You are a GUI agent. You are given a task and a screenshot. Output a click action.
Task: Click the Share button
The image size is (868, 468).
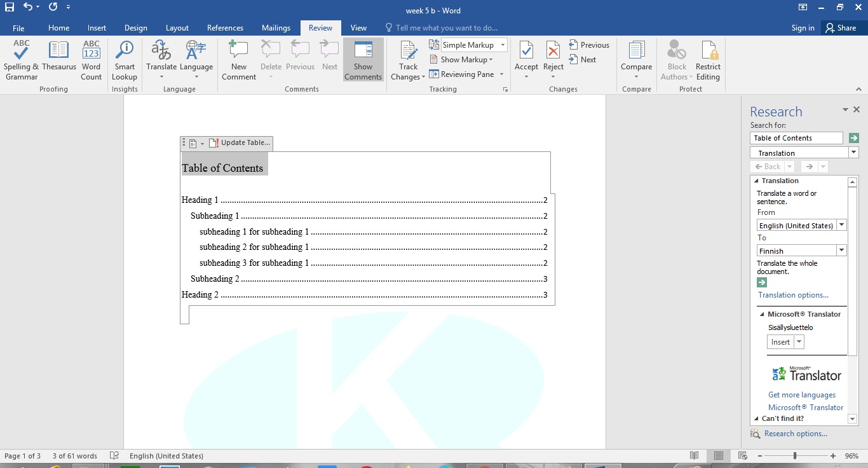coord(841,28)
